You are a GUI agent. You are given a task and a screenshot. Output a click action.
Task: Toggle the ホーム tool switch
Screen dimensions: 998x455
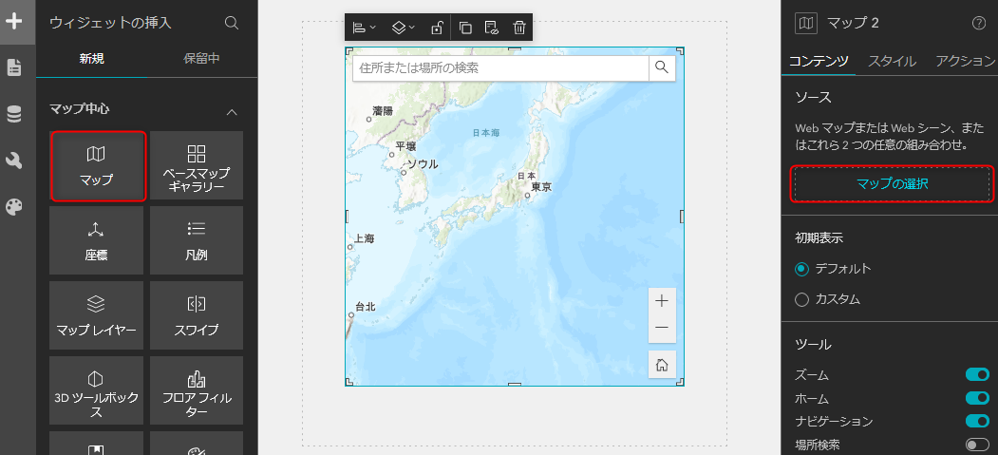(978, 398)
